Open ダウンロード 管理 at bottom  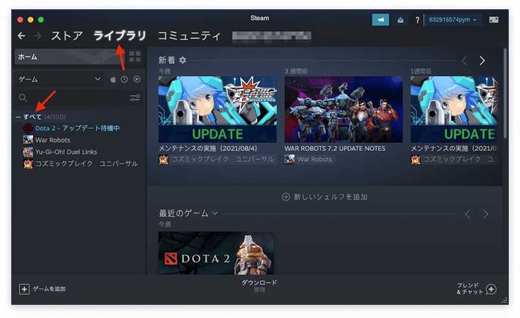259,285
